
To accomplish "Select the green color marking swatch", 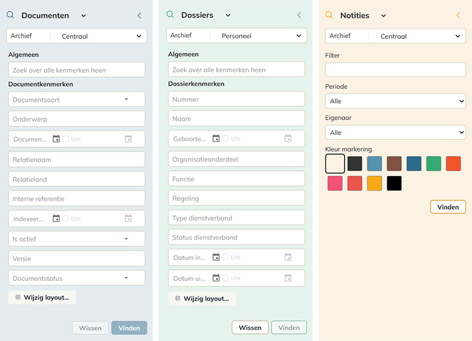I will pos(434,164).
